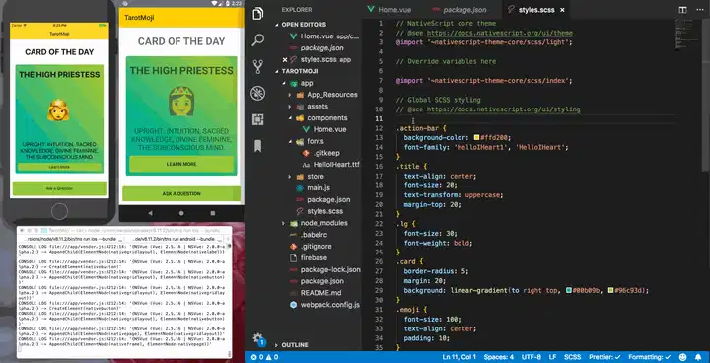Open the Extensions view in activity bar

(258, 119)
